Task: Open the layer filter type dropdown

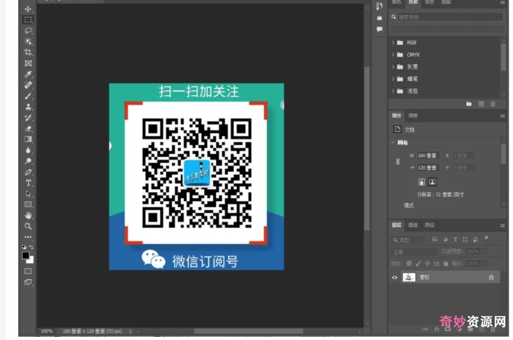Action: click(408, 240)
